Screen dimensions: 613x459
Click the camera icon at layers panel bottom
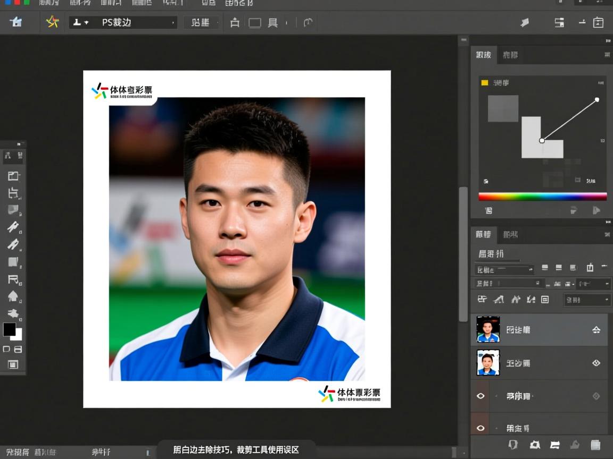(x=535, y=445)
